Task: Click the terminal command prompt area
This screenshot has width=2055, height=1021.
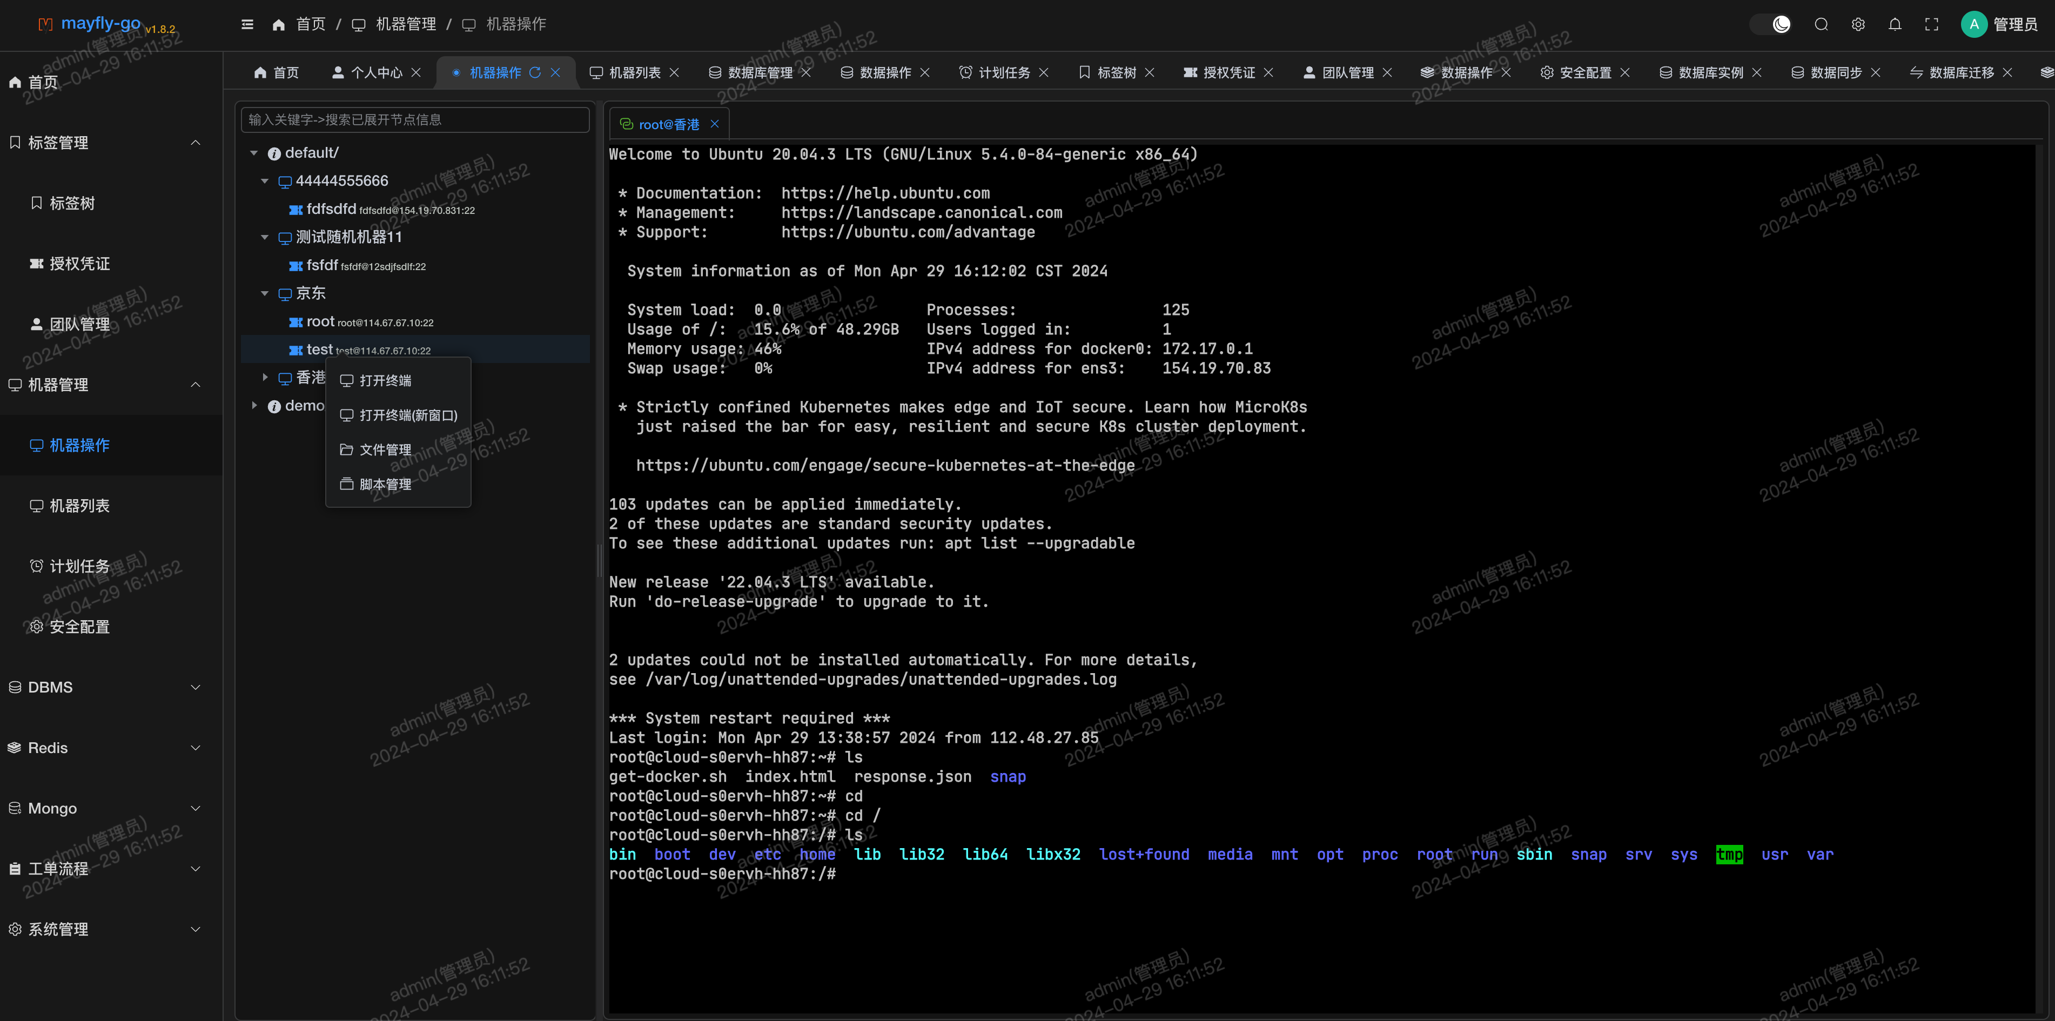Action: point(723,874)
